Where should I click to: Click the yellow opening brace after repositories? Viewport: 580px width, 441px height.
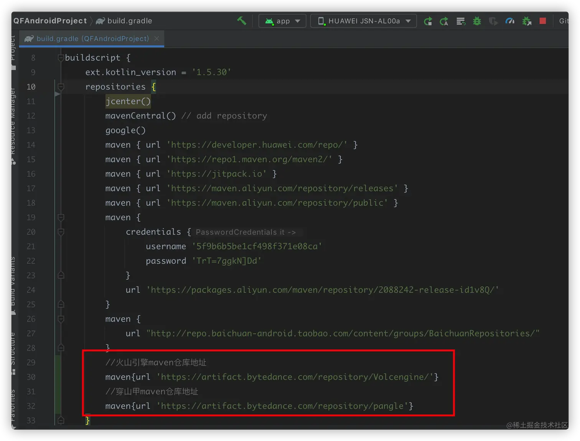[x=153, y=87]
